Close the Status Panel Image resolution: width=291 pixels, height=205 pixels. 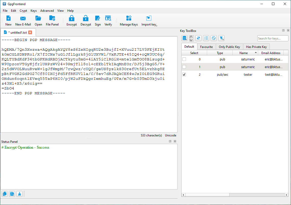pos(175,141)
